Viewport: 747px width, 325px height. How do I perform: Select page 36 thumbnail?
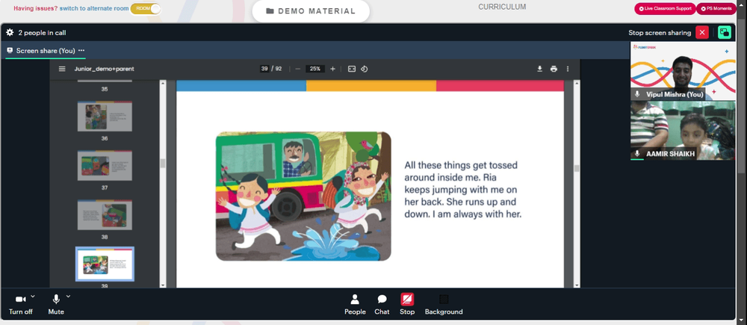pos(105,117)
